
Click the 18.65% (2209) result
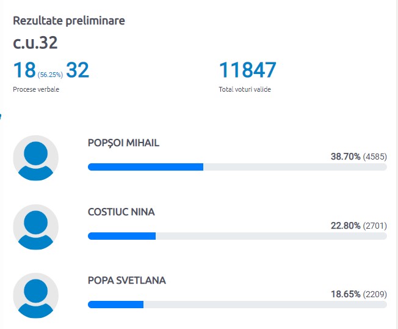(x=358, y=294)
